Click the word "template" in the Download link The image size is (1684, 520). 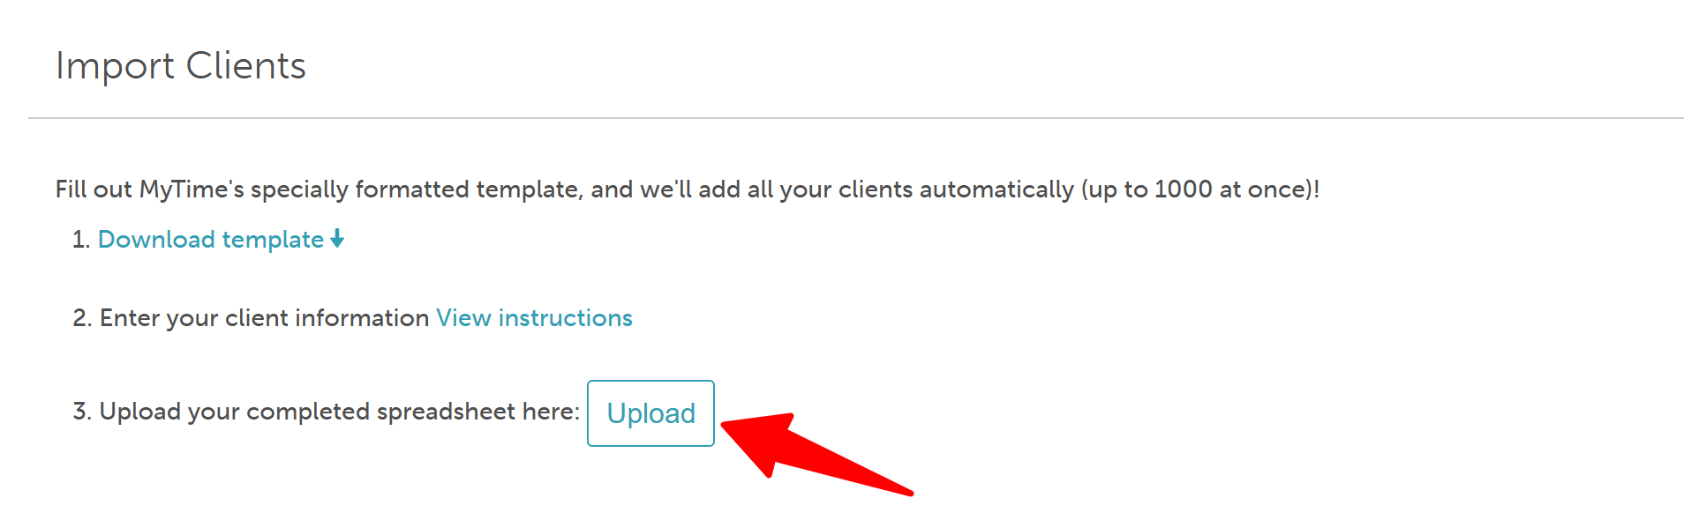tap(273, 240)
